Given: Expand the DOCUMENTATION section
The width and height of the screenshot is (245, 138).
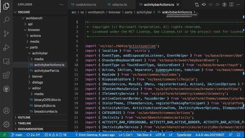Looking at the screenshot, I should [40, 129].
